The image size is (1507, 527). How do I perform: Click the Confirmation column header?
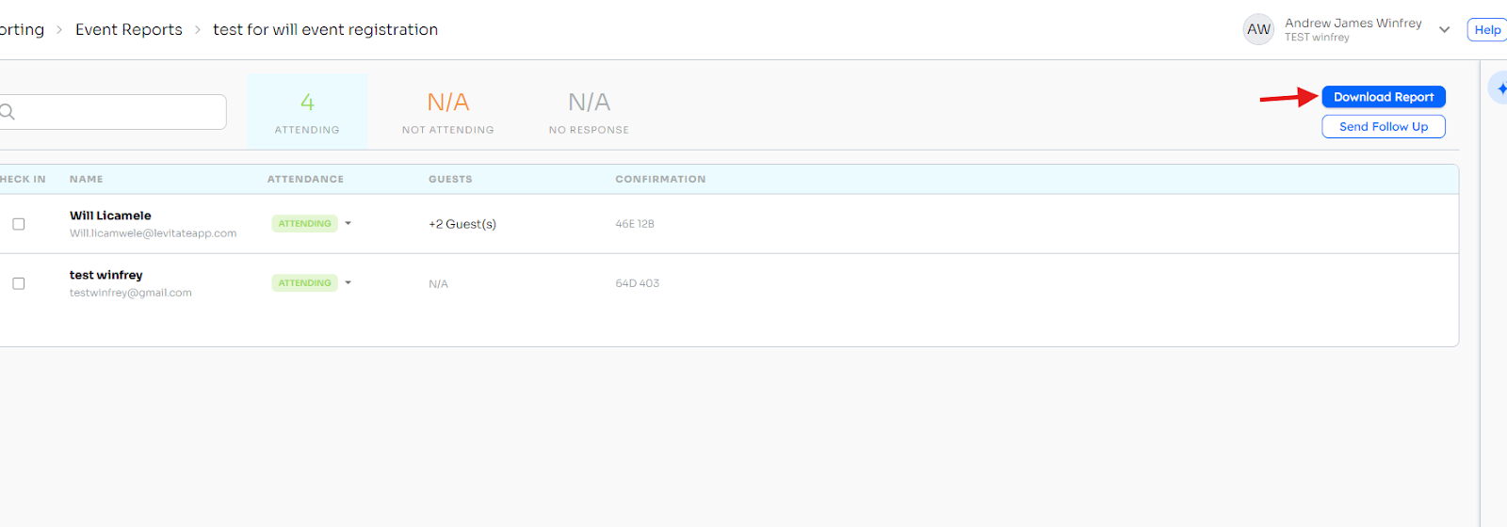pyautogui.click(x=660, y=179)
